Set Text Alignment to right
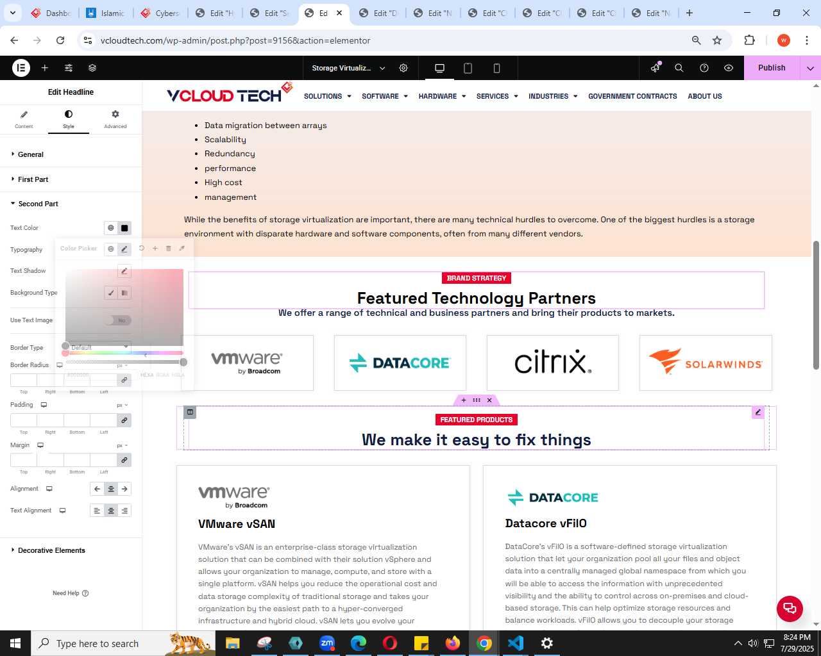Image resolution: width=821 pixels, height=656 pixels. 124,511
